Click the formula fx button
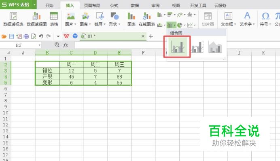 point(66,45)
